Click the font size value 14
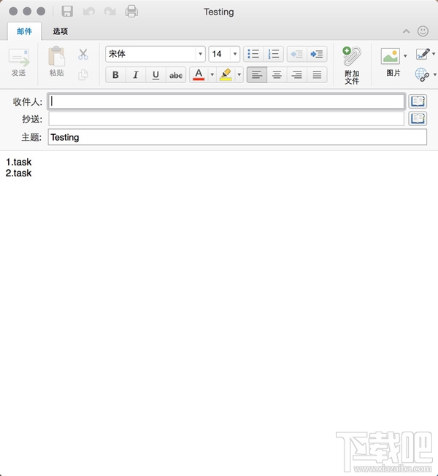Image resolution: width=438 pixels, height=476 pixels. click(217, 54)
